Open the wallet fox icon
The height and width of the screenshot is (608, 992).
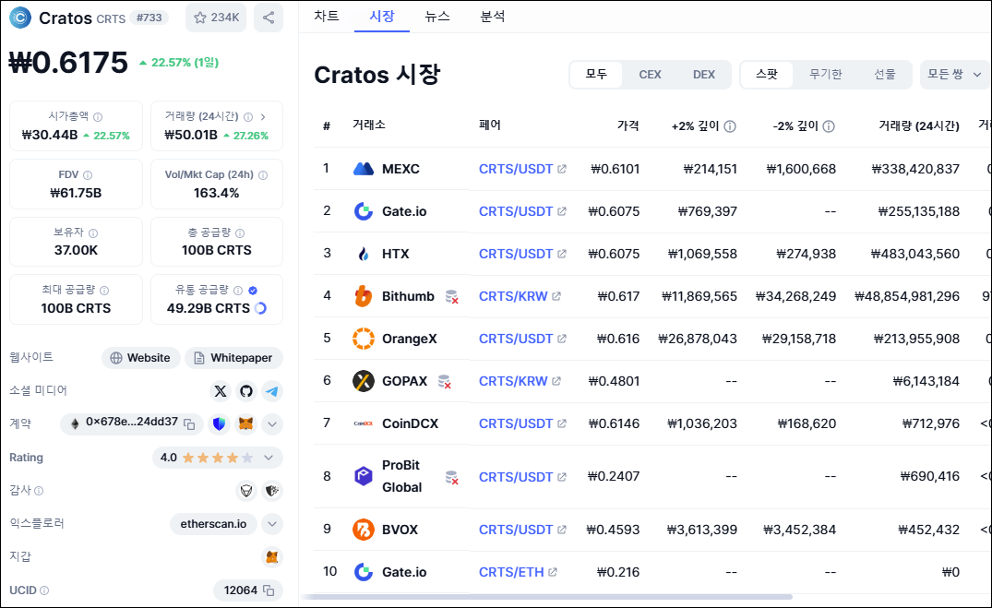coord(272,556)
